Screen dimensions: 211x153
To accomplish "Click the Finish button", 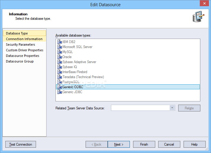I will (x=144, y=144).
